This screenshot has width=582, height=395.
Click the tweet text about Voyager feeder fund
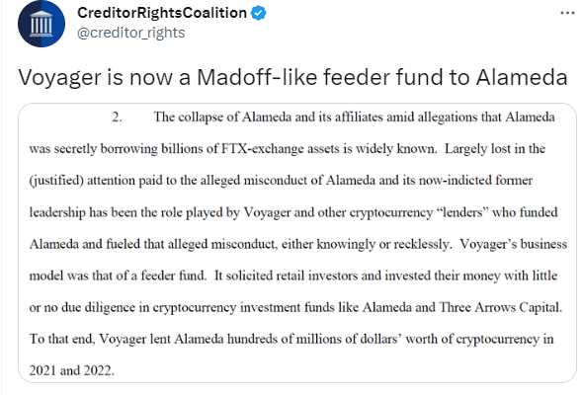[292, 77]
